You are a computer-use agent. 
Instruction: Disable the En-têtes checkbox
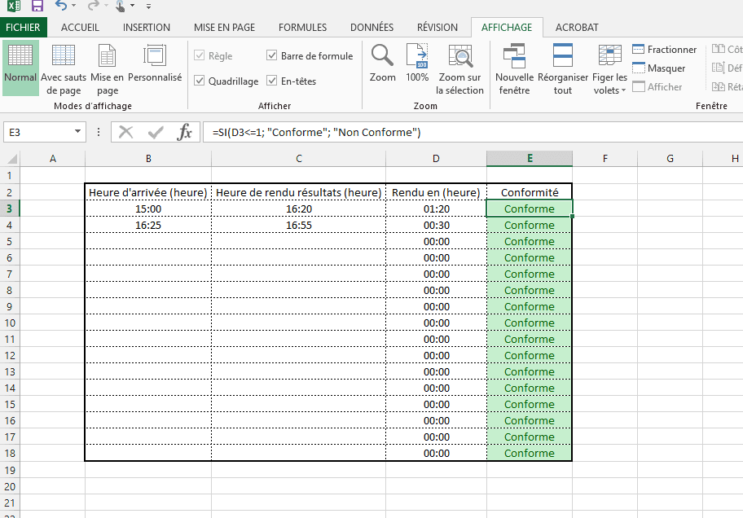click(x=273, y=81)
